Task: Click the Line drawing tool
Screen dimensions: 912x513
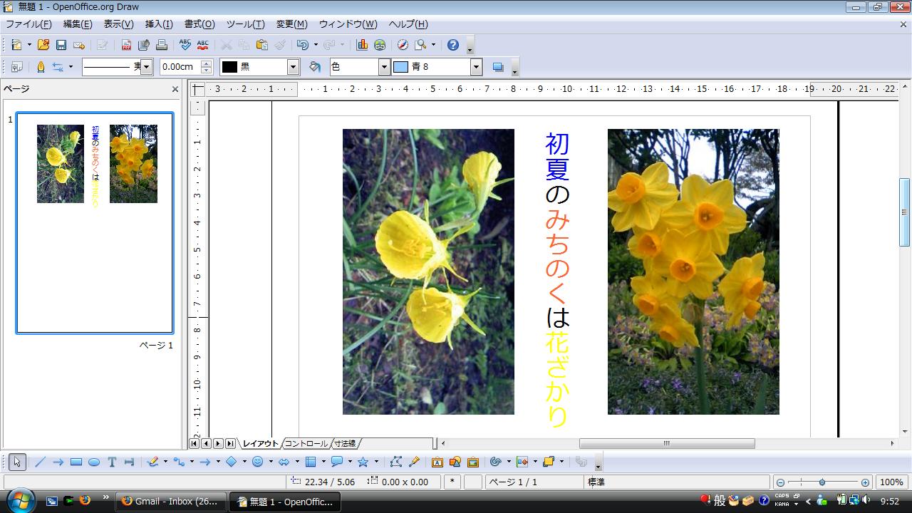Action: [40, 462]
